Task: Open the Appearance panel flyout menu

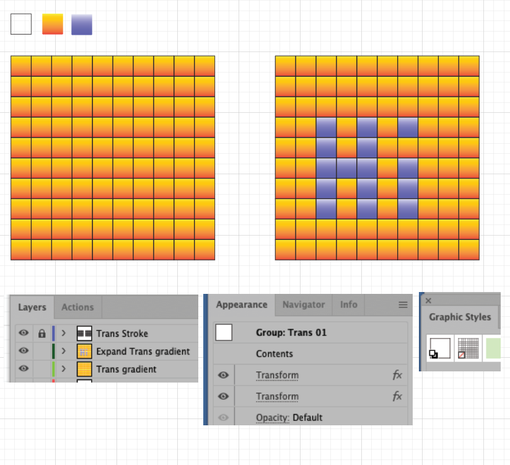Action: (x=403, y=304)
